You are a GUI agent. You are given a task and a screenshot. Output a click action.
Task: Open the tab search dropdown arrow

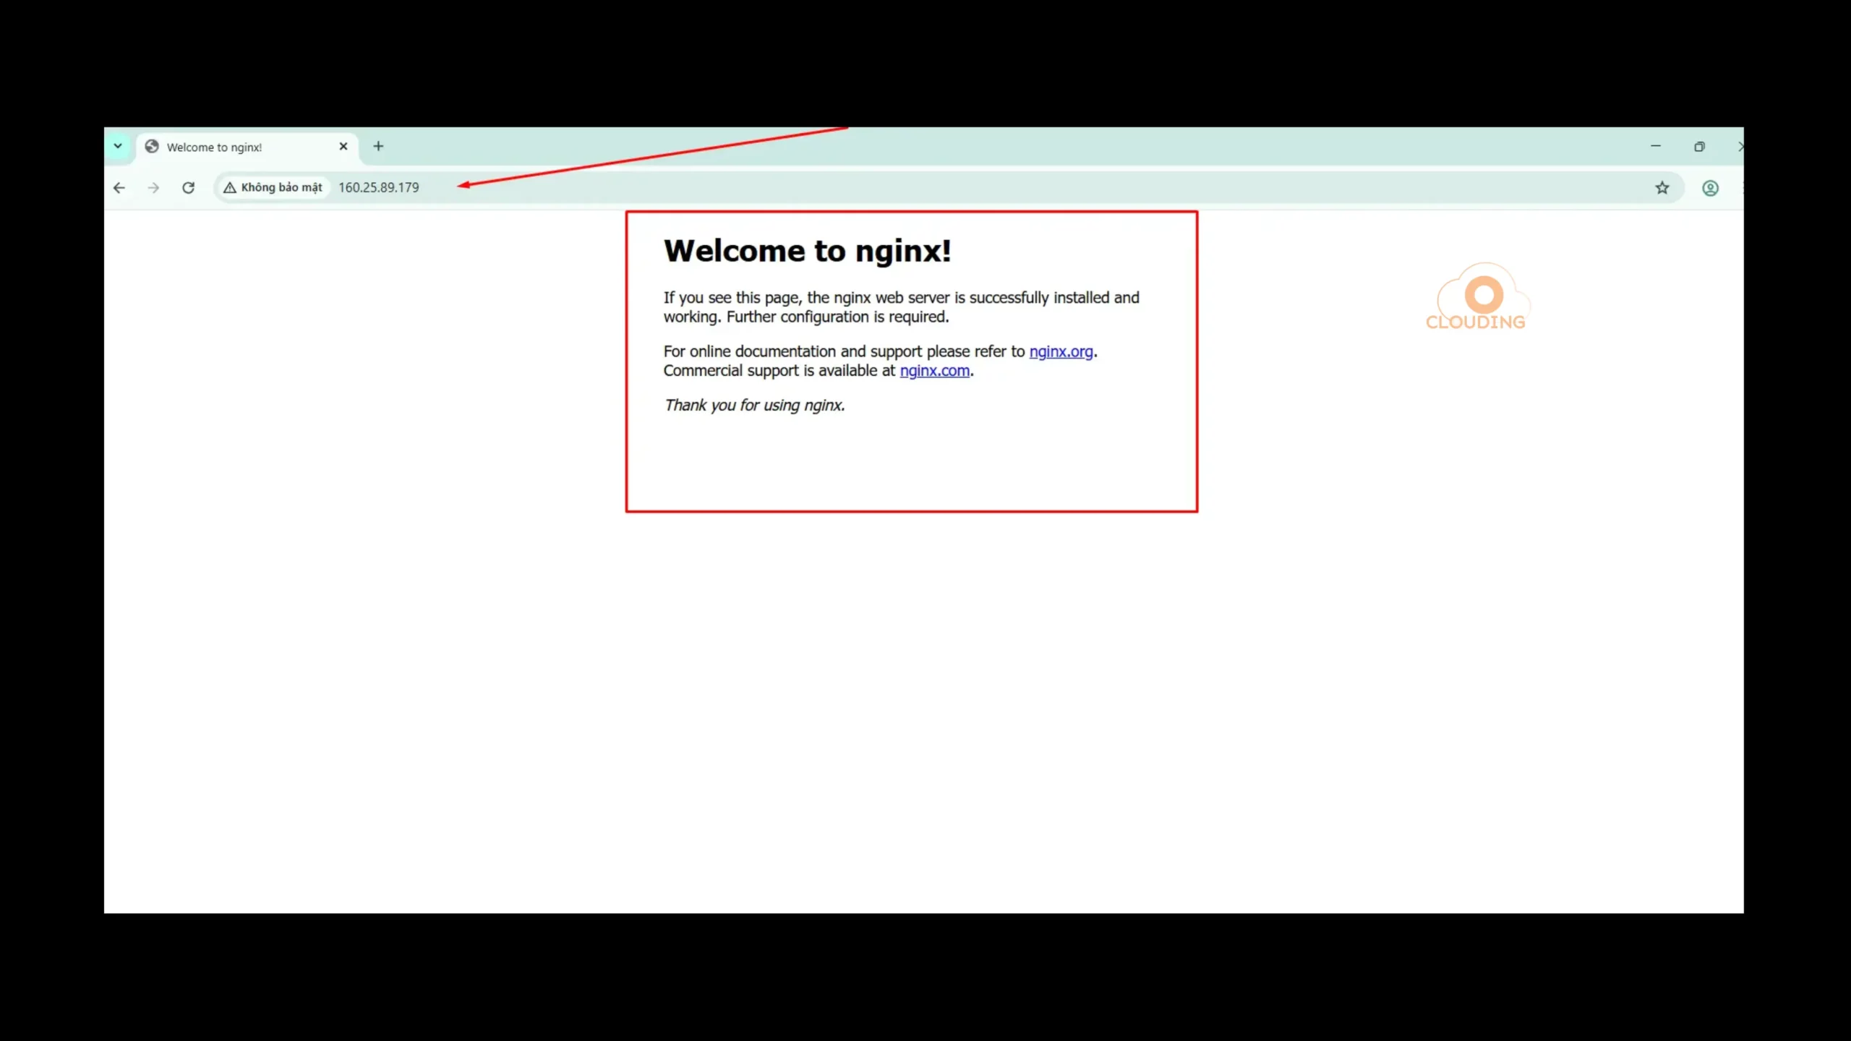[118, 146]
